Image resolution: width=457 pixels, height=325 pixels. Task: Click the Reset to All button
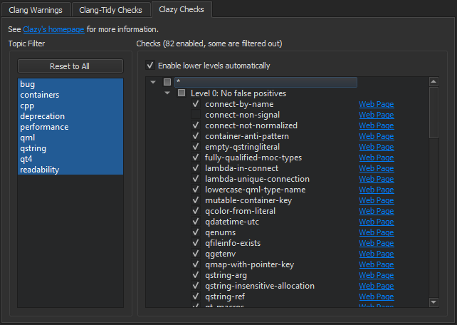(x=70, y=66)
